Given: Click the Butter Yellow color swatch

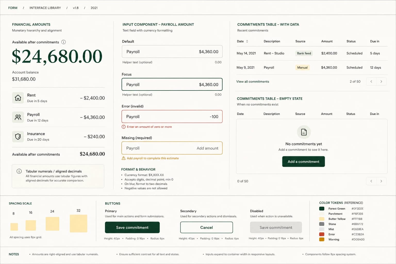Looking at the screenshot, I should pos(322,219).
